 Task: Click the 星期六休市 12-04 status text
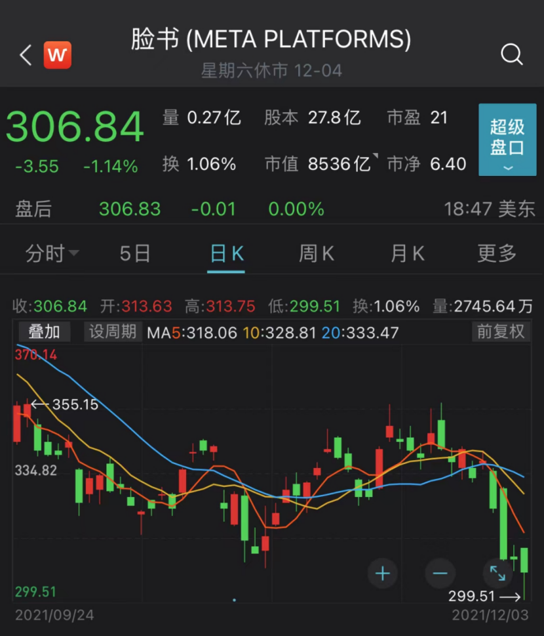pos(271,71)
